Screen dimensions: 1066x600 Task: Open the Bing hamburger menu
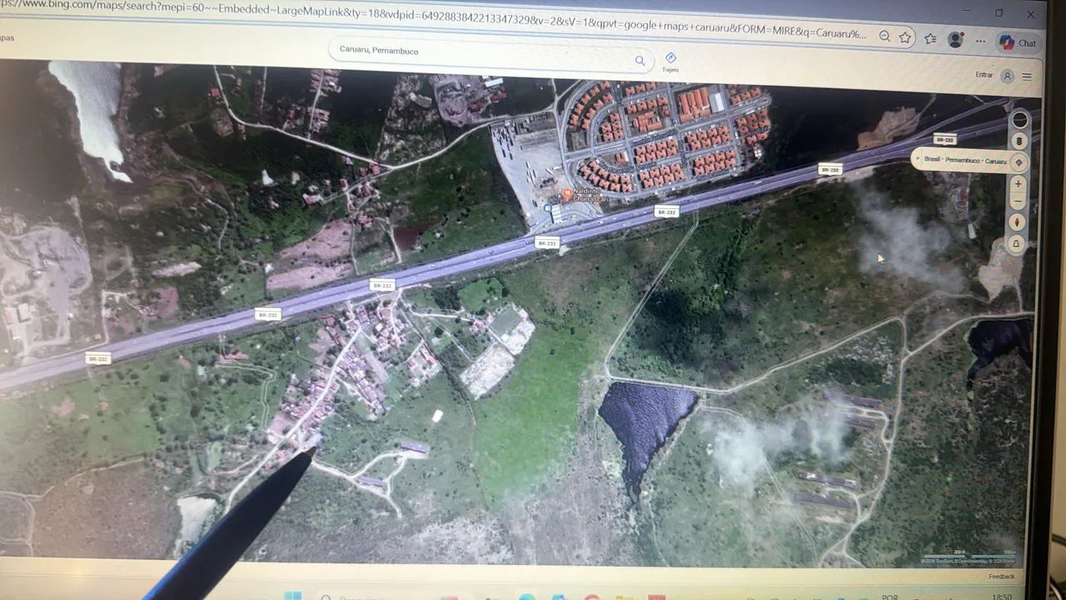click(x=1027, y=77)
